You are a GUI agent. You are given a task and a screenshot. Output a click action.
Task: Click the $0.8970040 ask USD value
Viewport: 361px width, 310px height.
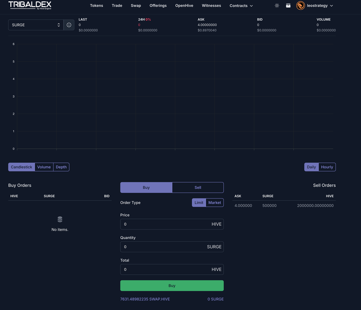(207, 30)
